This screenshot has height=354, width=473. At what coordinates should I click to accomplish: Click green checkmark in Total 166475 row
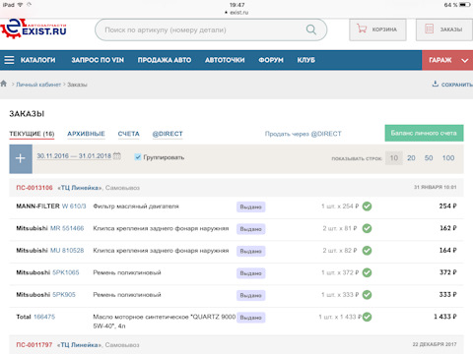[367, 317]
